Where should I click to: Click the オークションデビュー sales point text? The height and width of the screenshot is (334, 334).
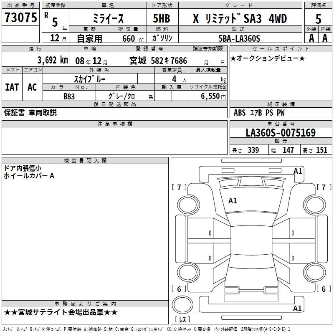tap(267, 58)
